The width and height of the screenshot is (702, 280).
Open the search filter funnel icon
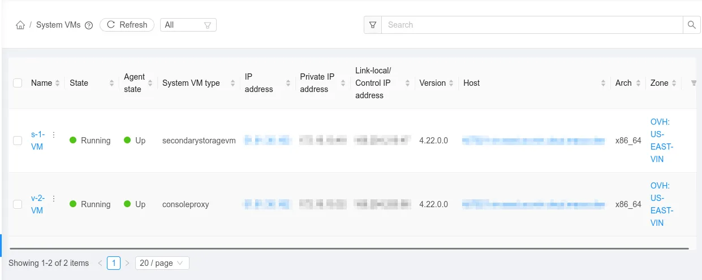pos(373,25)
